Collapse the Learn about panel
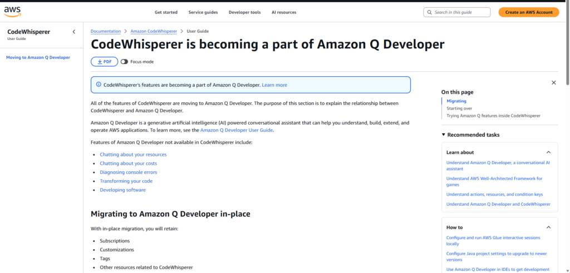570x273 pixels. point(548,152)
